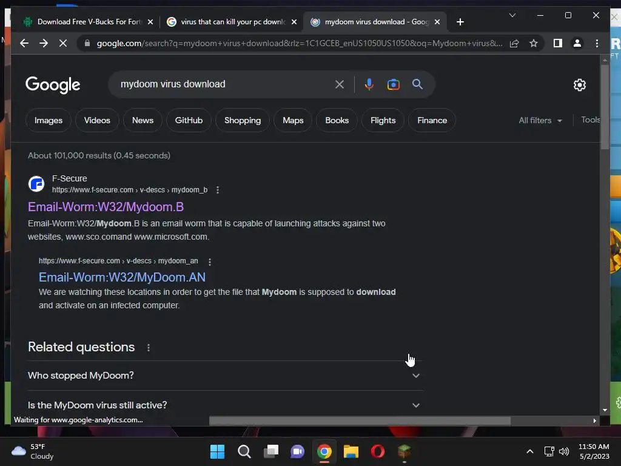Open the Windows Start menu
Viewport: 621px width, 466px height.
217,451
